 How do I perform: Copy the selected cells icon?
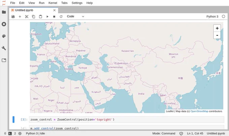(x=33, y=16)
